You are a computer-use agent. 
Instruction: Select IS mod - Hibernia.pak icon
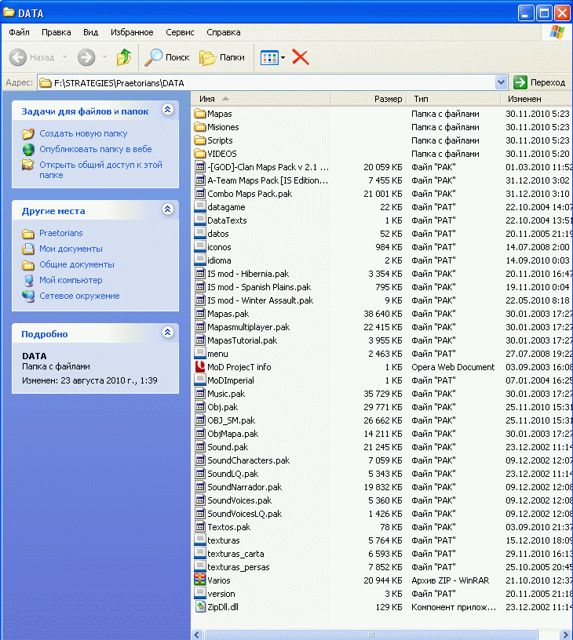[199, 274]
